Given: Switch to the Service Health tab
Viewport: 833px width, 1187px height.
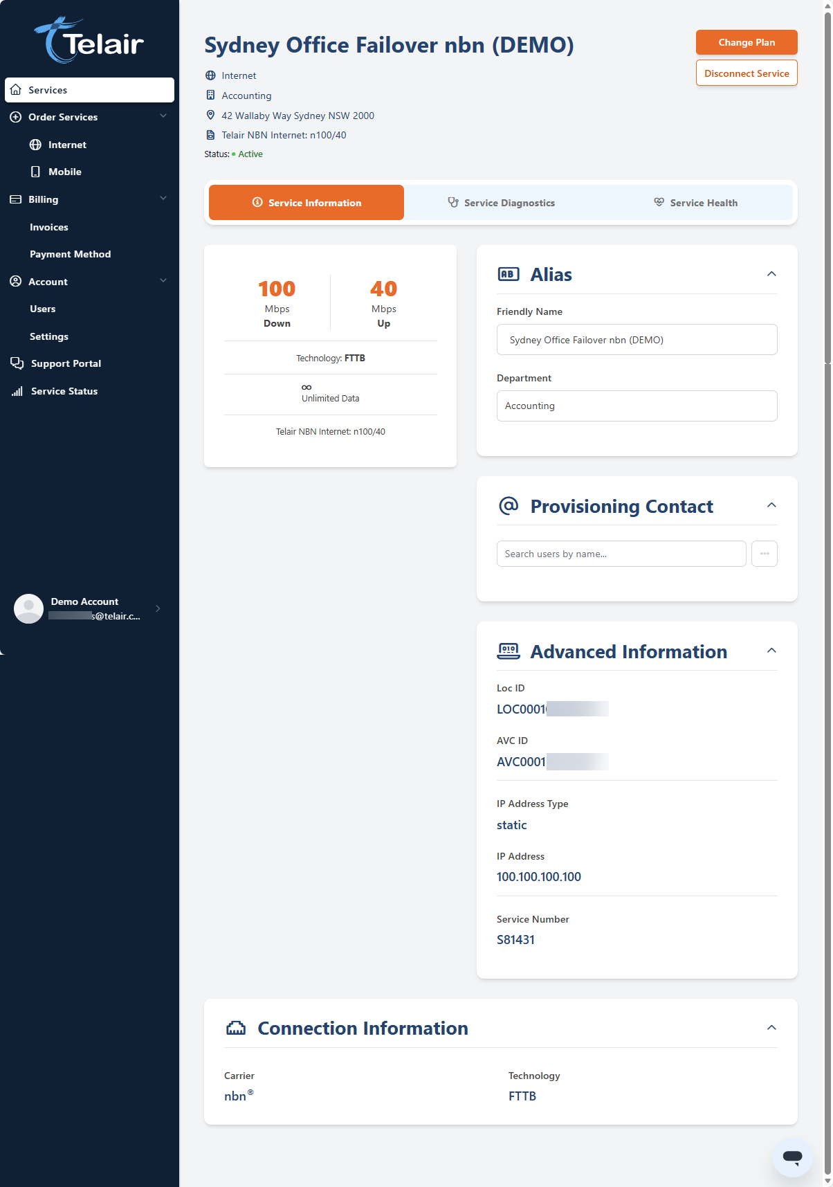Looking at the screenshot, I should [x=695, y=203].
